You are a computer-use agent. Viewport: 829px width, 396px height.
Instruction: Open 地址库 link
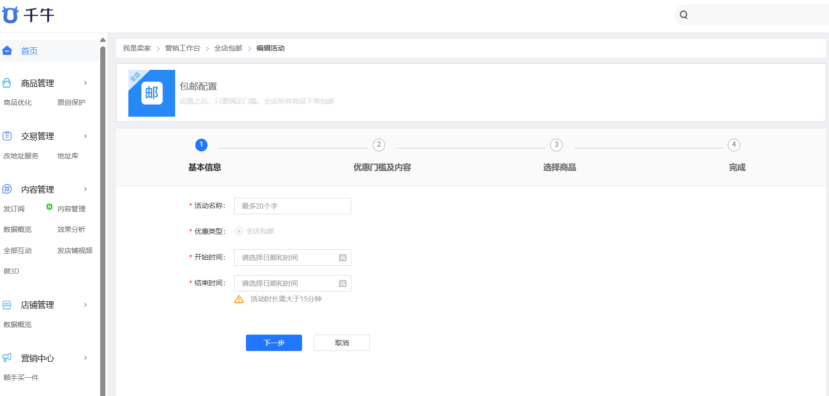pyautogui.click(x=68, y=156)
